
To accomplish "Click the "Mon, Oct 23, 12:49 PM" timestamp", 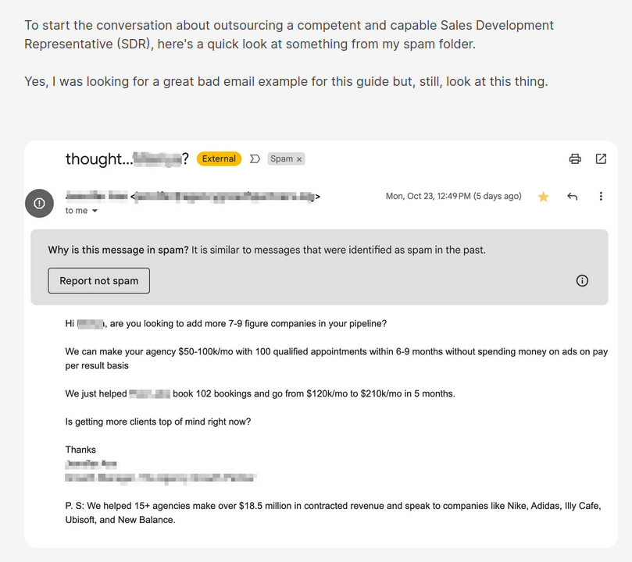I will click(x=453, y=197).
